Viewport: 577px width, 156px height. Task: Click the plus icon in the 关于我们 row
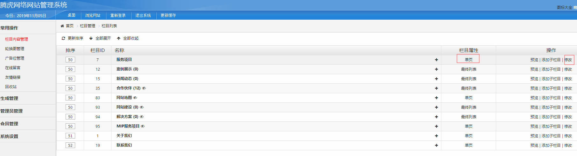tap(436, 136)
